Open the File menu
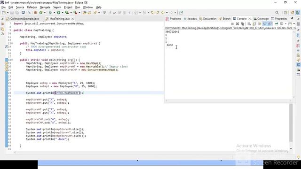This screenshot has width=301, height=169. click(x=3, y=8)
